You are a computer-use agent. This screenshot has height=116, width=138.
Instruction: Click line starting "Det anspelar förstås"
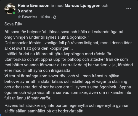[x=68, y=43]
